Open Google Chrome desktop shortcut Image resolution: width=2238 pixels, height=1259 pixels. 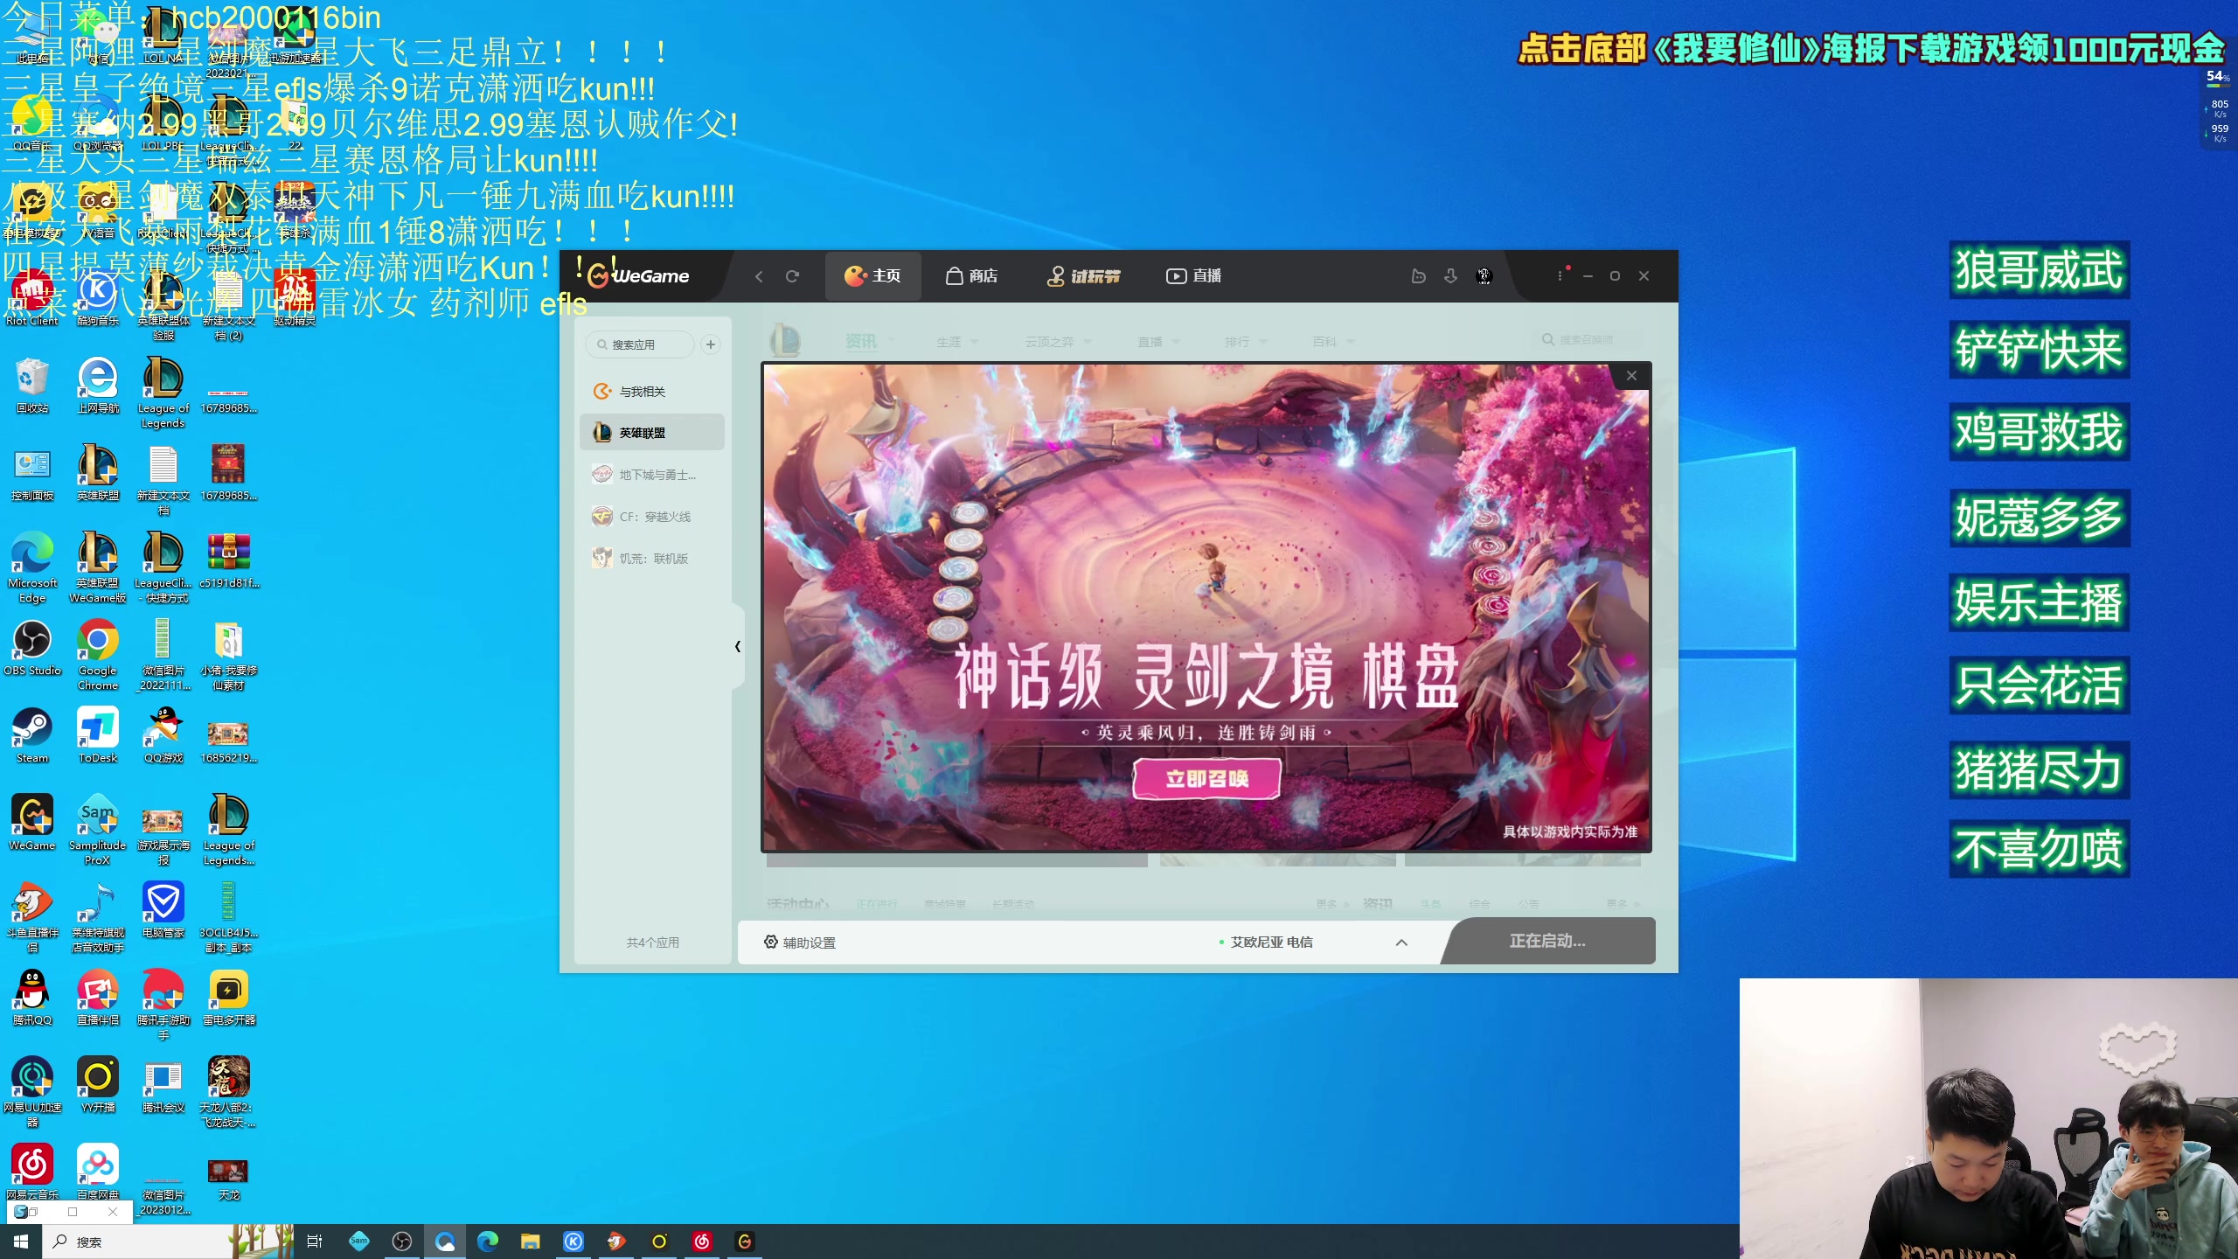pyautogui.click(x=98, y=656)
